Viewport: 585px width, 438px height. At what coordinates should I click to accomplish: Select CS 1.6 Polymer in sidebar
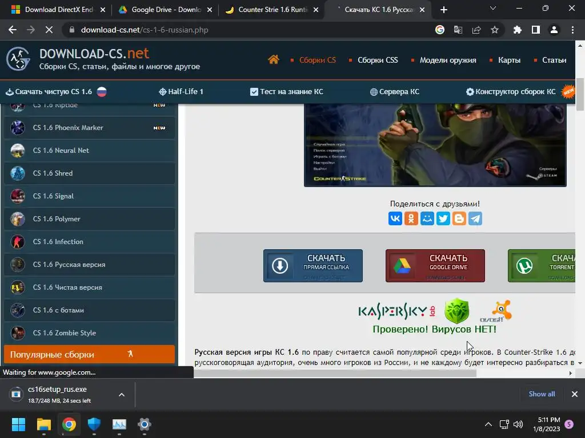[89, 218]
